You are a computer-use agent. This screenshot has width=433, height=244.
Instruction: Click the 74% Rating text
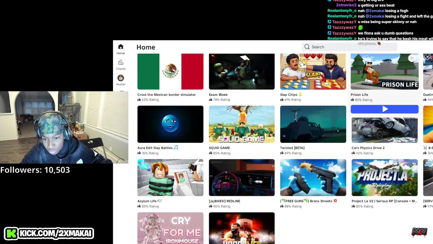(x=222, y=100)
